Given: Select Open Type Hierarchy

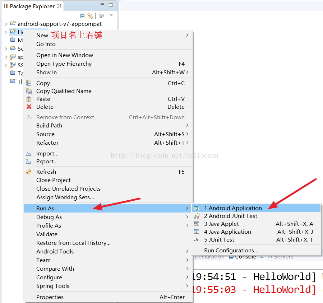Looking at the screenshot, I should [108, 64].
